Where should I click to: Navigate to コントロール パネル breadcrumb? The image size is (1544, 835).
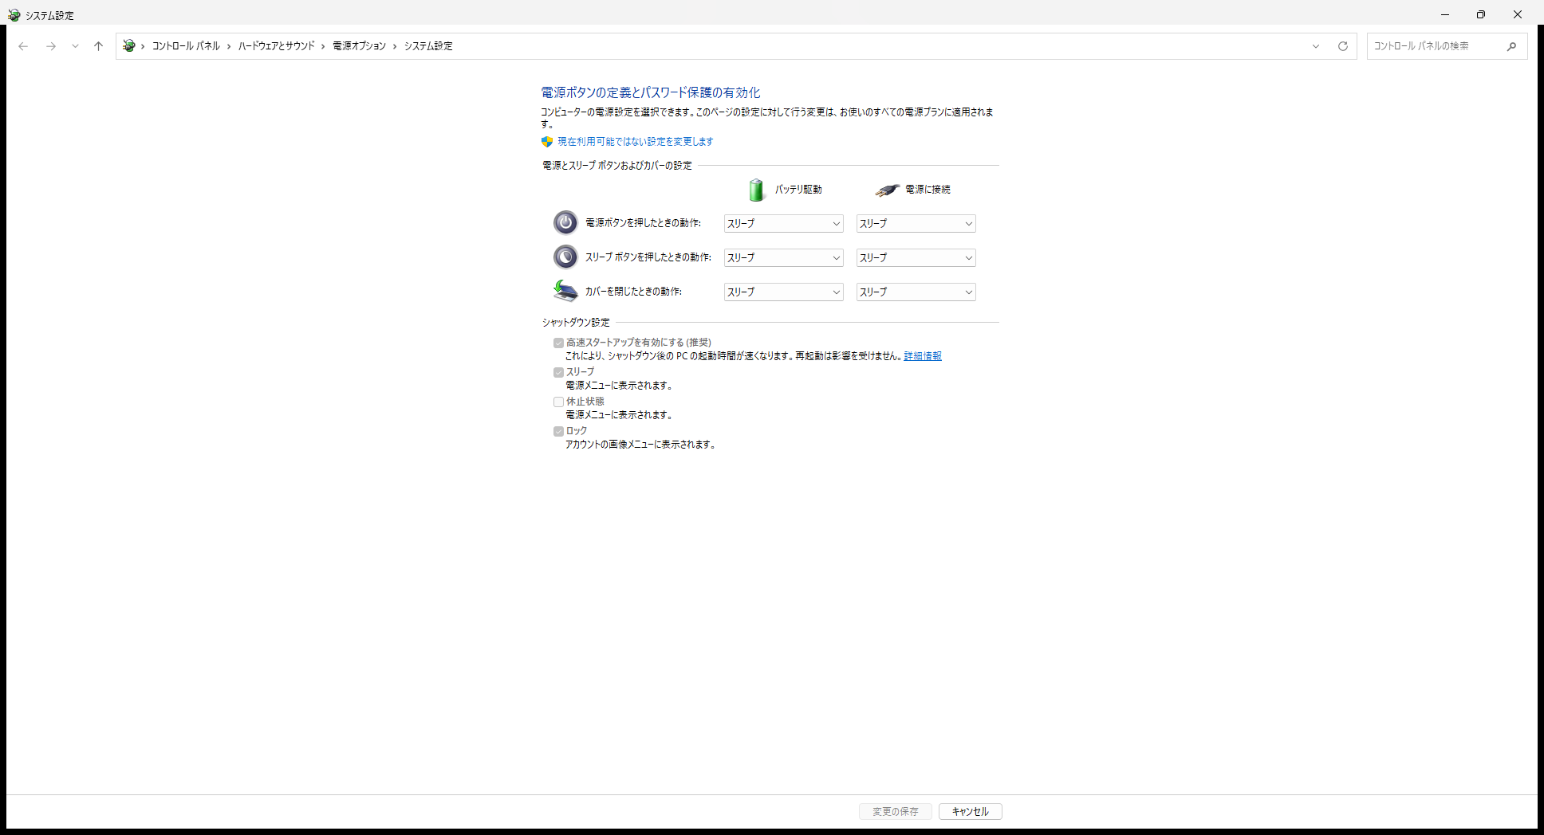pyautogui.click(x=186, y=46)
